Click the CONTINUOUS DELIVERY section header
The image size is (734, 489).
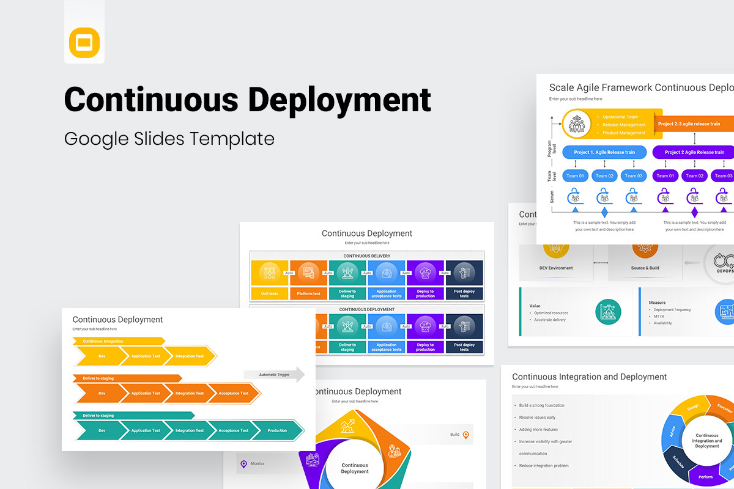click(x=367, y=256)
